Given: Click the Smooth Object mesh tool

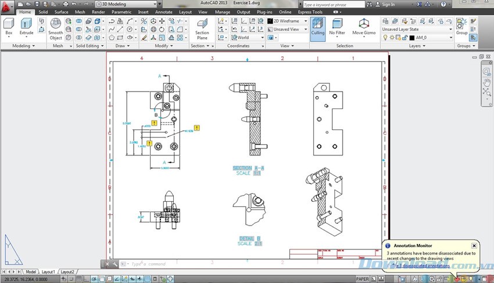Looking at the screenshot, I should point(56,29).
